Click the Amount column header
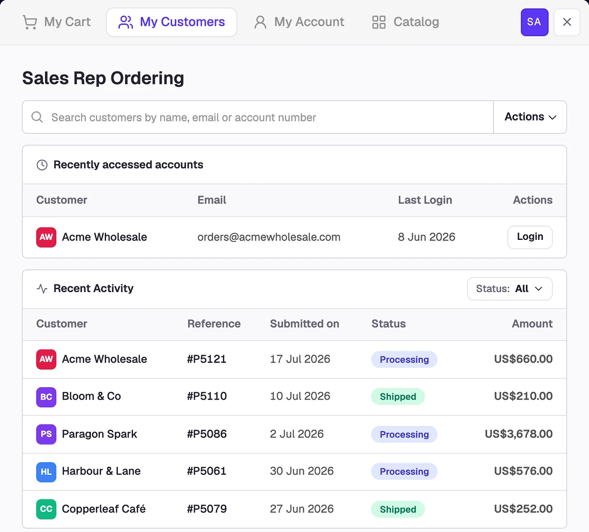The image size is (589, 532). tap(532, 324)
